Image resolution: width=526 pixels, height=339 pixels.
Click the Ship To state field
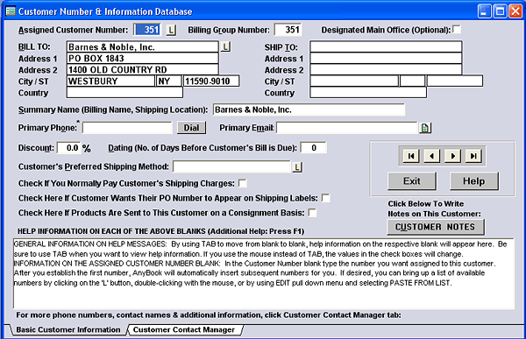413,81
